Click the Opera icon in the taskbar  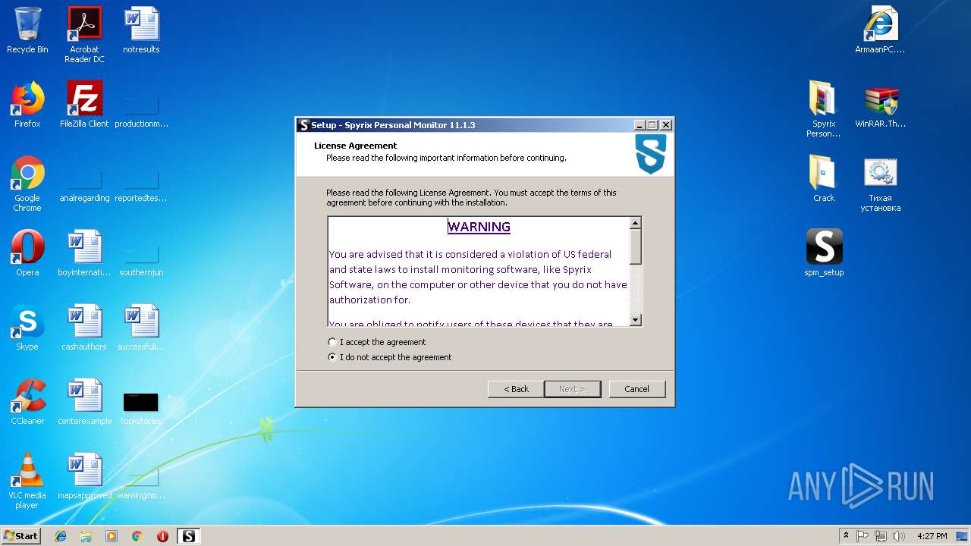162,536
